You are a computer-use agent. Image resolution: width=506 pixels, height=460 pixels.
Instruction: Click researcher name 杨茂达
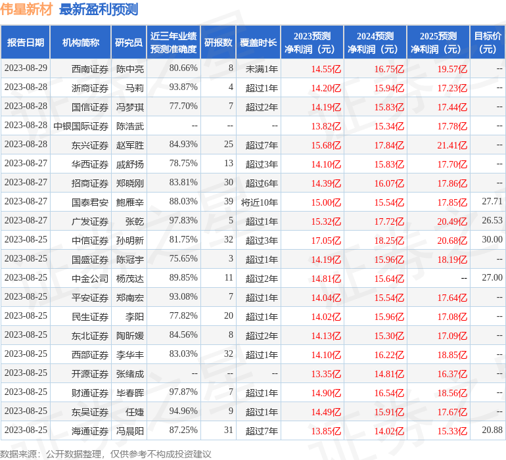(x=130, y=278)
